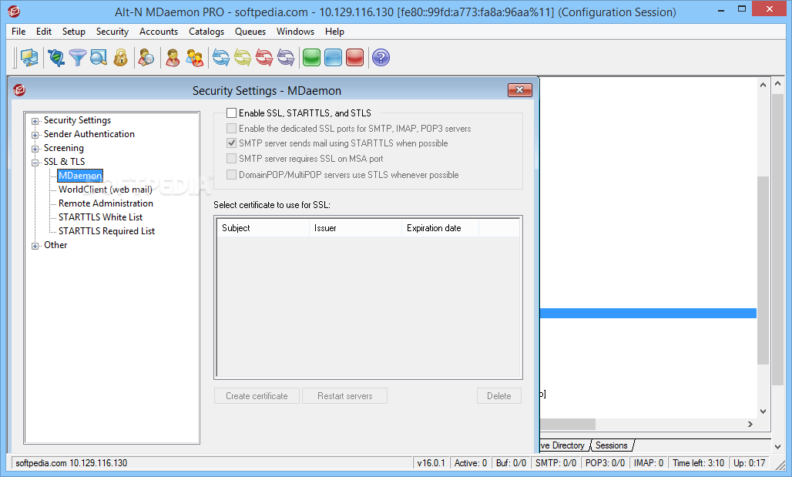Select WorldClient (web mail) tree item

[105, 190]
